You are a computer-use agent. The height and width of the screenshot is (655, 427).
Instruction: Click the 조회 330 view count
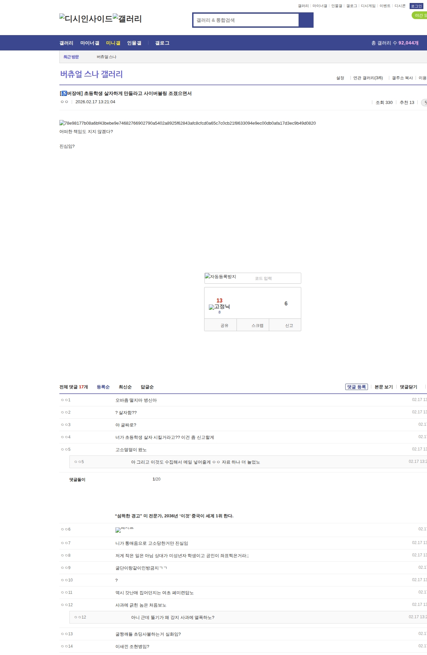384,103
